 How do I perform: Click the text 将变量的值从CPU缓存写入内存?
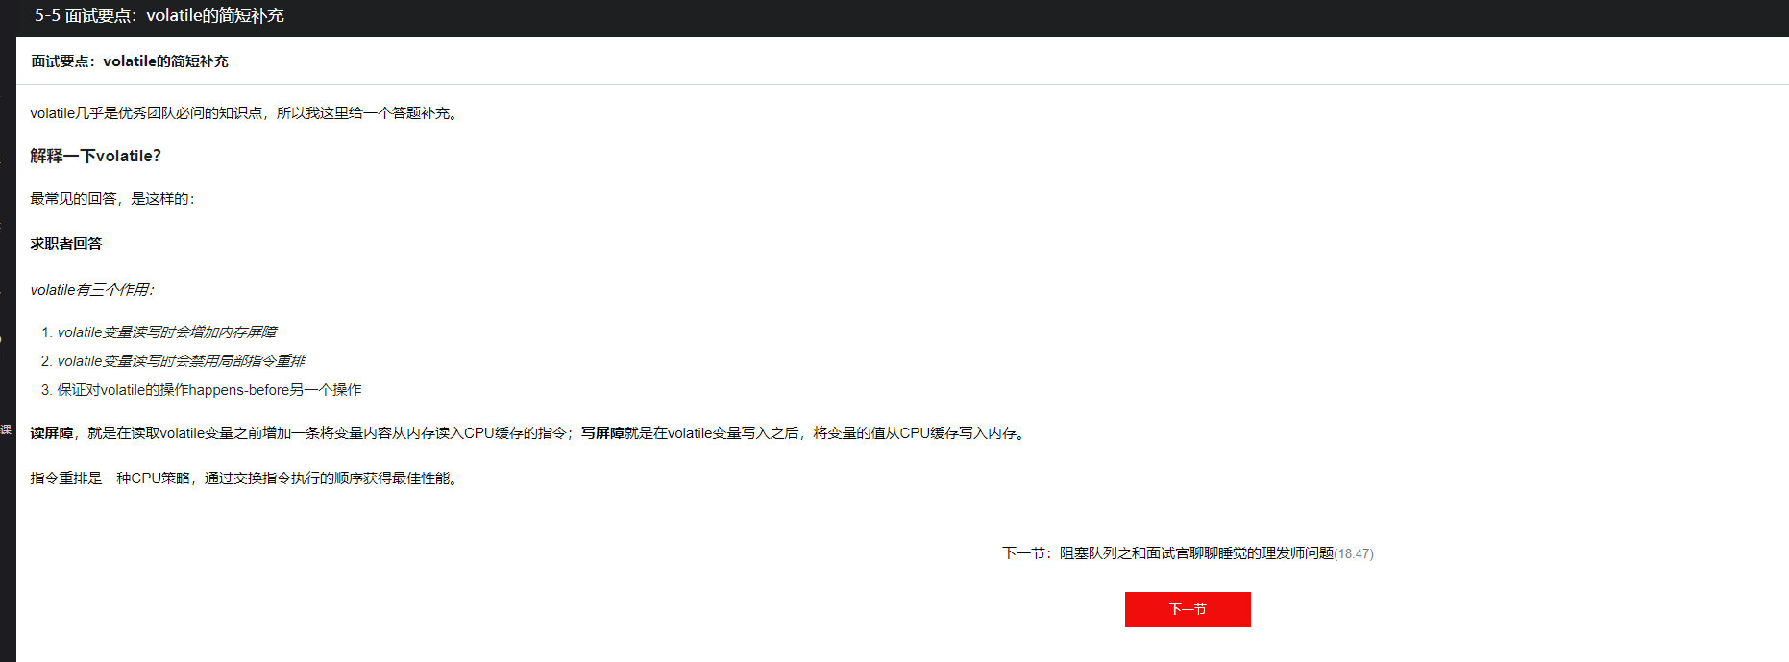(915, 433)
